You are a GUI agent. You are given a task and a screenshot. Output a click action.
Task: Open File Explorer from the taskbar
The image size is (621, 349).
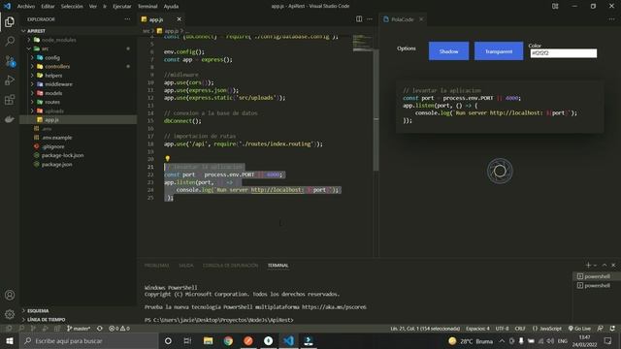pyautogui.click(x=208, y=340)
